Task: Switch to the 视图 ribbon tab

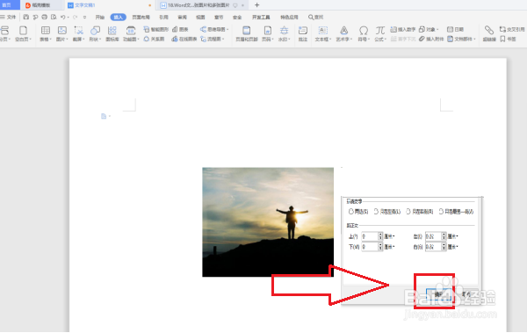Action: [x=200, y=17]
